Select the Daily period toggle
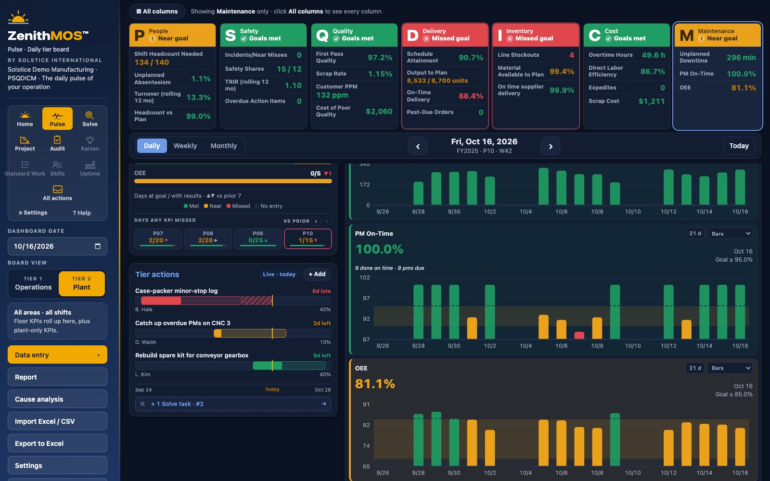This screenshot has width=770, height=481. click(x=152, y=146)
